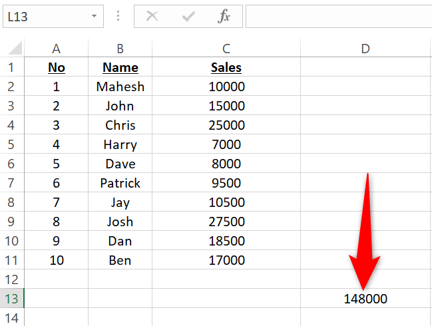Viewport: 432px width, 326px height.
Task: Open Insert Function fx dialog
Action: (x=224, y=16)
